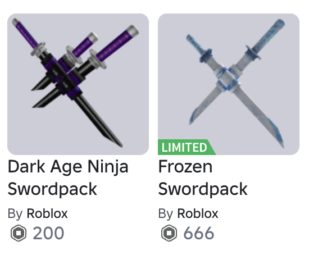Click the 666 Robux price
Viewport: 309px width, 264px height.
[x=199, y=233]
